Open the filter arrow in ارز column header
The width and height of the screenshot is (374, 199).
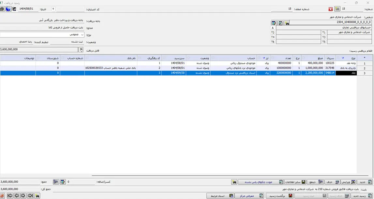click(x=263, y=58)
